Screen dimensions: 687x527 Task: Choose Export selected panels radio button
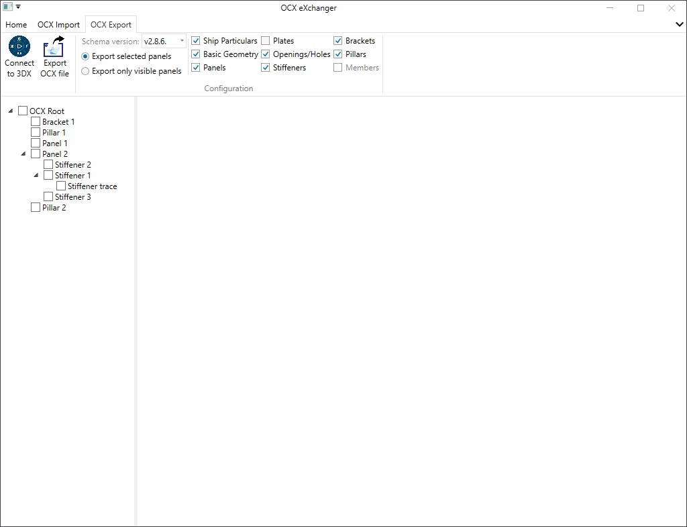(x=85, y=56)
